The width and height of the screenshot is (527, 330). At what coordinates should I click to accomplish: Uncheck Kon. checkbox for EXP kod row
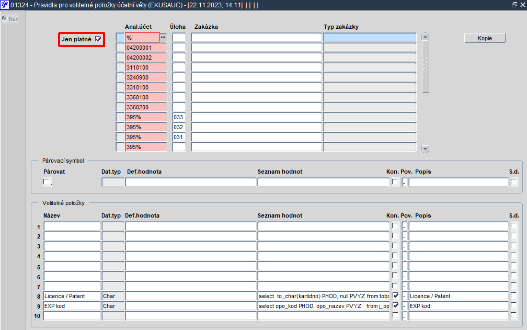click(396, 305)
